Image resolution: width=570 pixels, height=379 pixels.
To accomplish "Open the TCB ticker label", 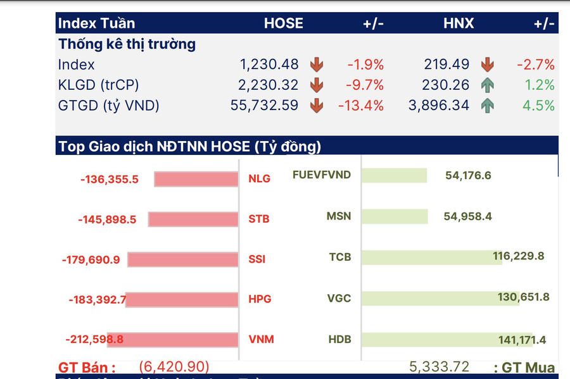I will tap(339, 257).
